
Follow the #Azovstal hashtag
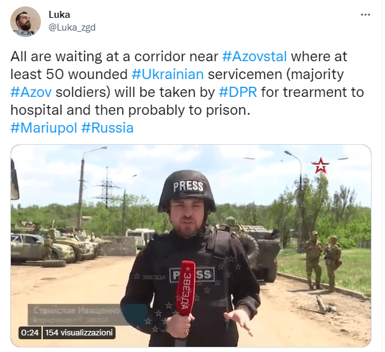[254, 56]
